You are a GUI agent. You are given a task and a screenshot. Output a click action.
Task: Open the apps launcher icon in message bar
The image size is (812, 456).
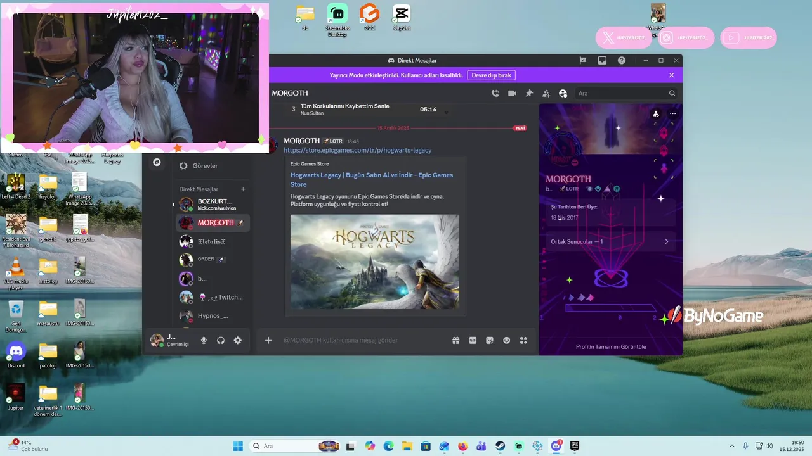point(523,340)
